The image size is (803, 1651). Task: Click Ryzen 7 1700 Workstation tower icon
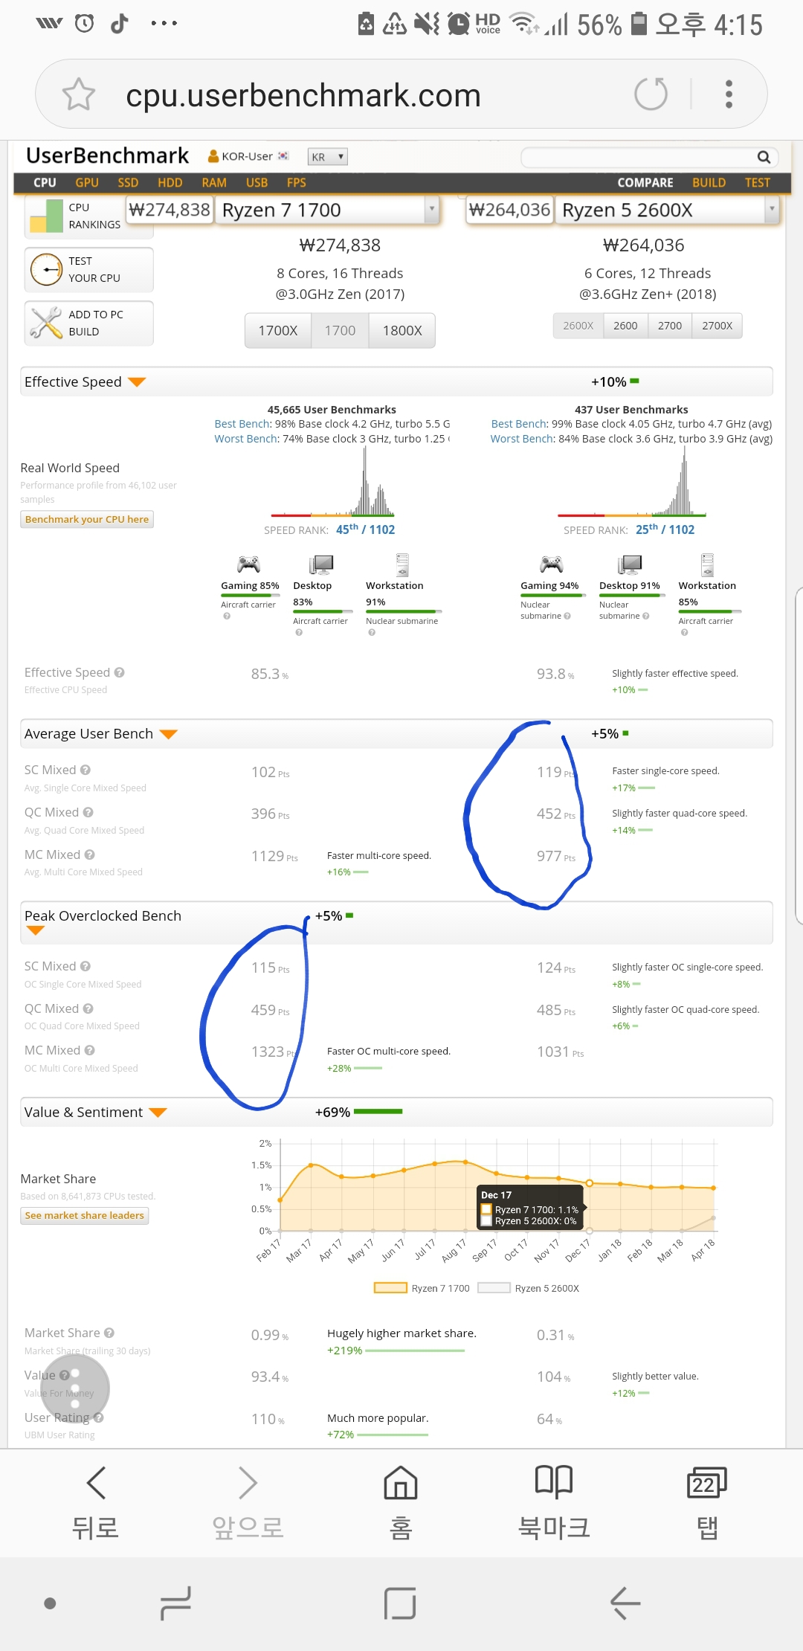[402, 564]
